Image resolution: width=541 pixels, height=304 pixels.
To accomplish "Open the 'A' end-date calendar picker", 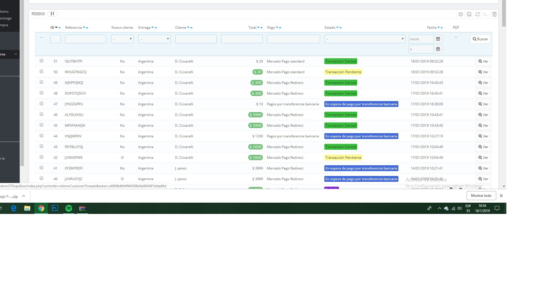I will [438, 49].
